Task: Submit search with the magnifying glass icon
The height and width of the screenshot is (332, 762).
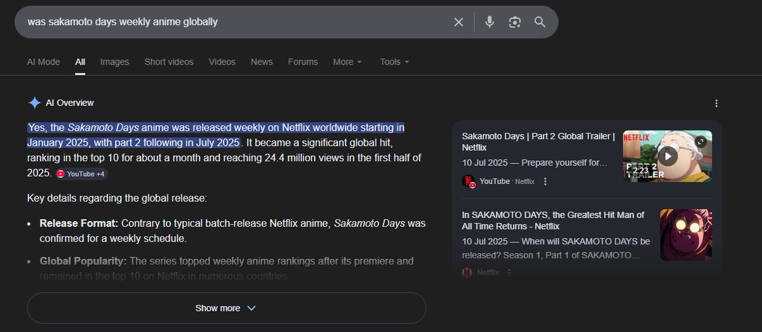Action: (x=540, y=22)
